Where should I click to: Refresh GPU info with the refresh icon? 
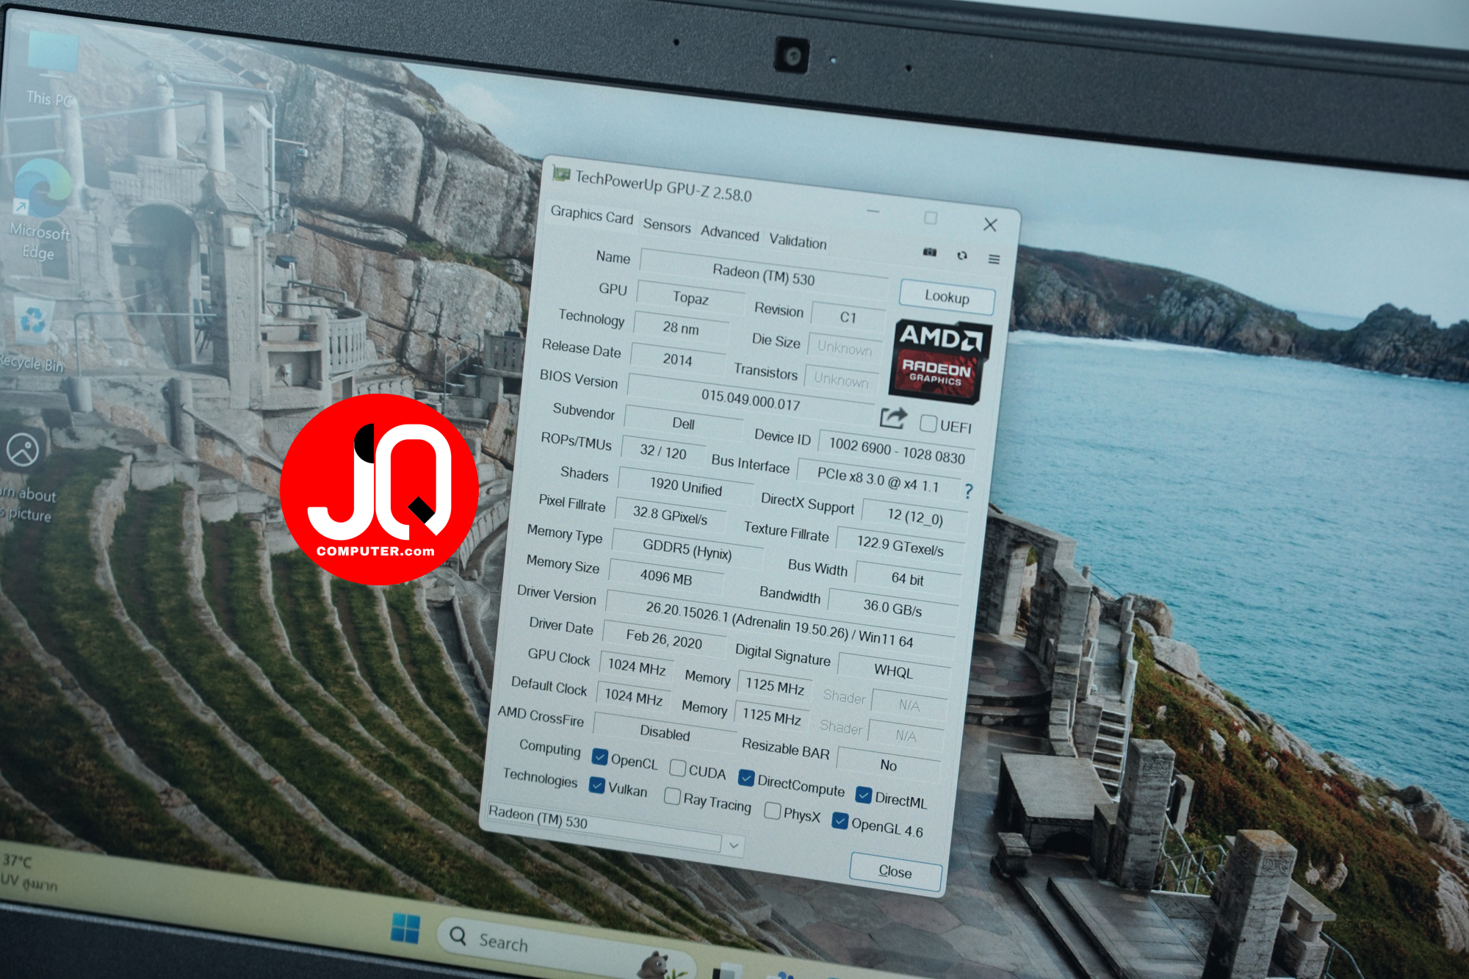pos(962,256)
